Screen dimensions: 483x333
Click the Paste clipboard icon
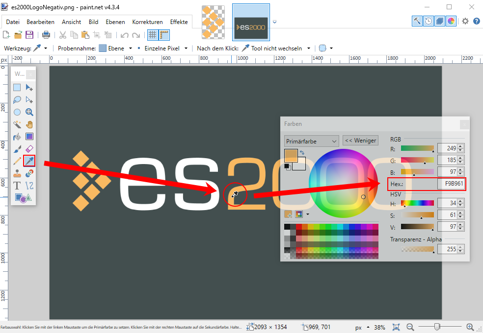85,35
